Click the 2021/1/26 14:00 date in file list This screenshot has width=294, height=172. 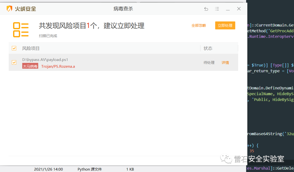click(x=48, y=169)
